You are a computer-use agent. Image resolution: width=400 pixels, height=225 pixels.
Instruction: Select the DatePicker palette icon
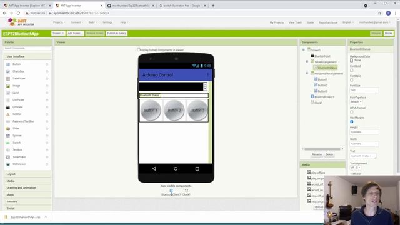pyautogui.click(x=8, y=79)
